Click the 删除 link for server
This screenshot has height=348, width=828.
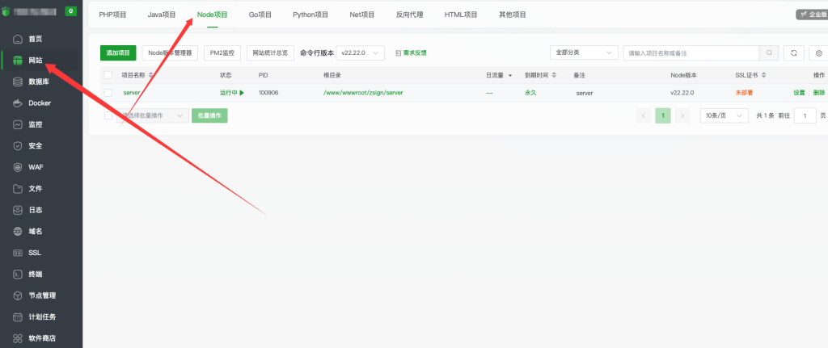pos(819,93)
